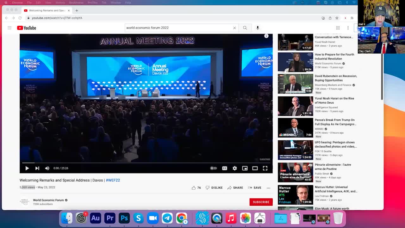Click the World Economic Forum channel avatar
The width and height of the screenshot is (405, 228).
pyautogui.click(x=25, y=202)
